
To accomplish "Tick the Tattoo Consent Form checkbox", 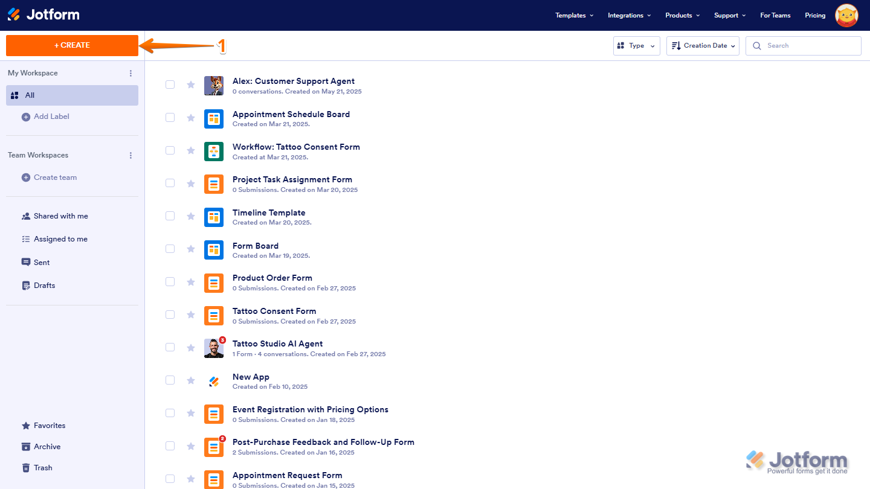I will tap(170, 315).
